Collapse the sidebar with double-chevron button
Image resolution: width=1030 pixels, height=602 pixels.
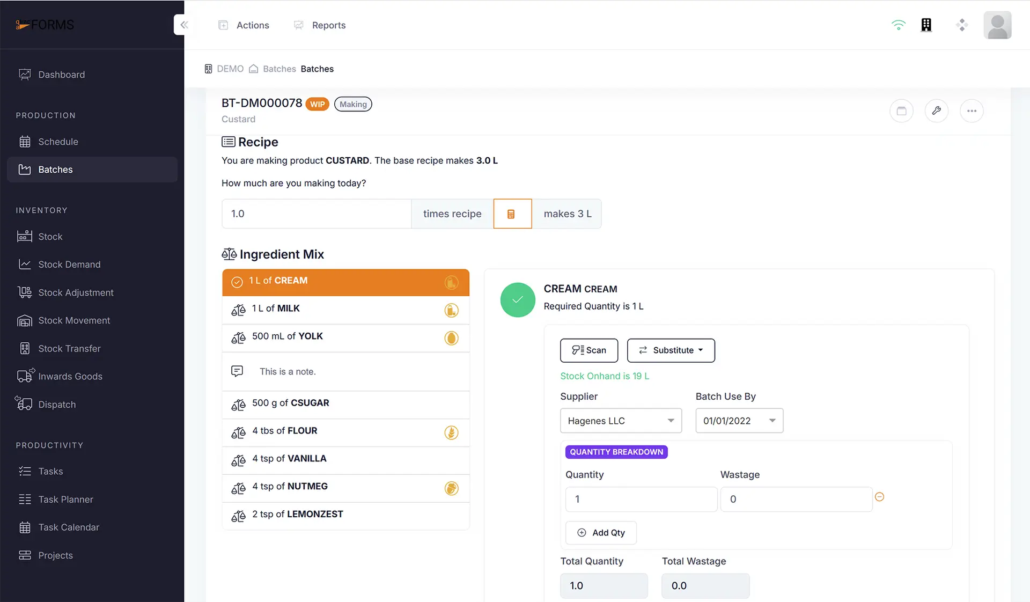click(x=184, y=25)
